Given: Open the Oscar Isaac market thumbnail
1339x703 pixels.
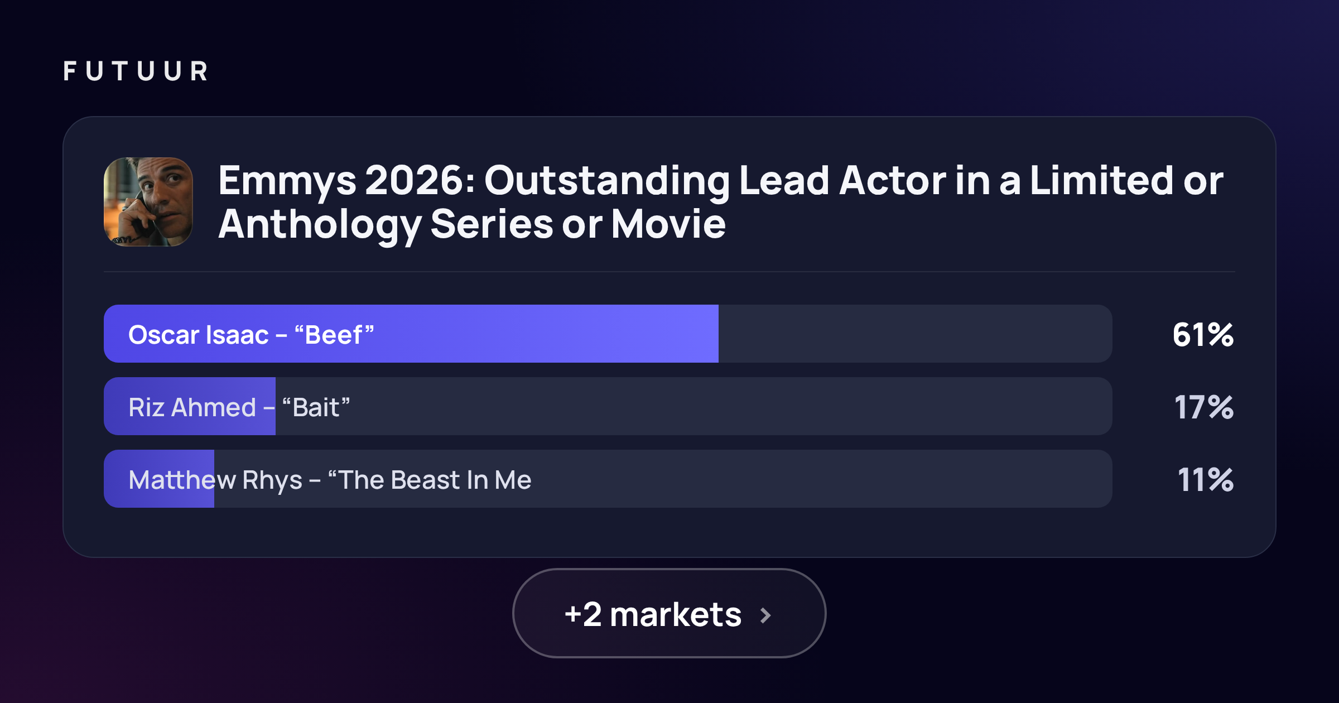Looking at the screenshot, I should 148,202.
